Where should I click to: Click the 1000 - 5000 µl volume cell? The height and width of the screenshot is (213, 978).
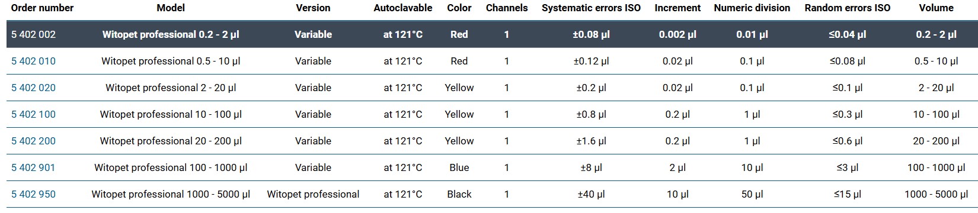tap(936, 194)
